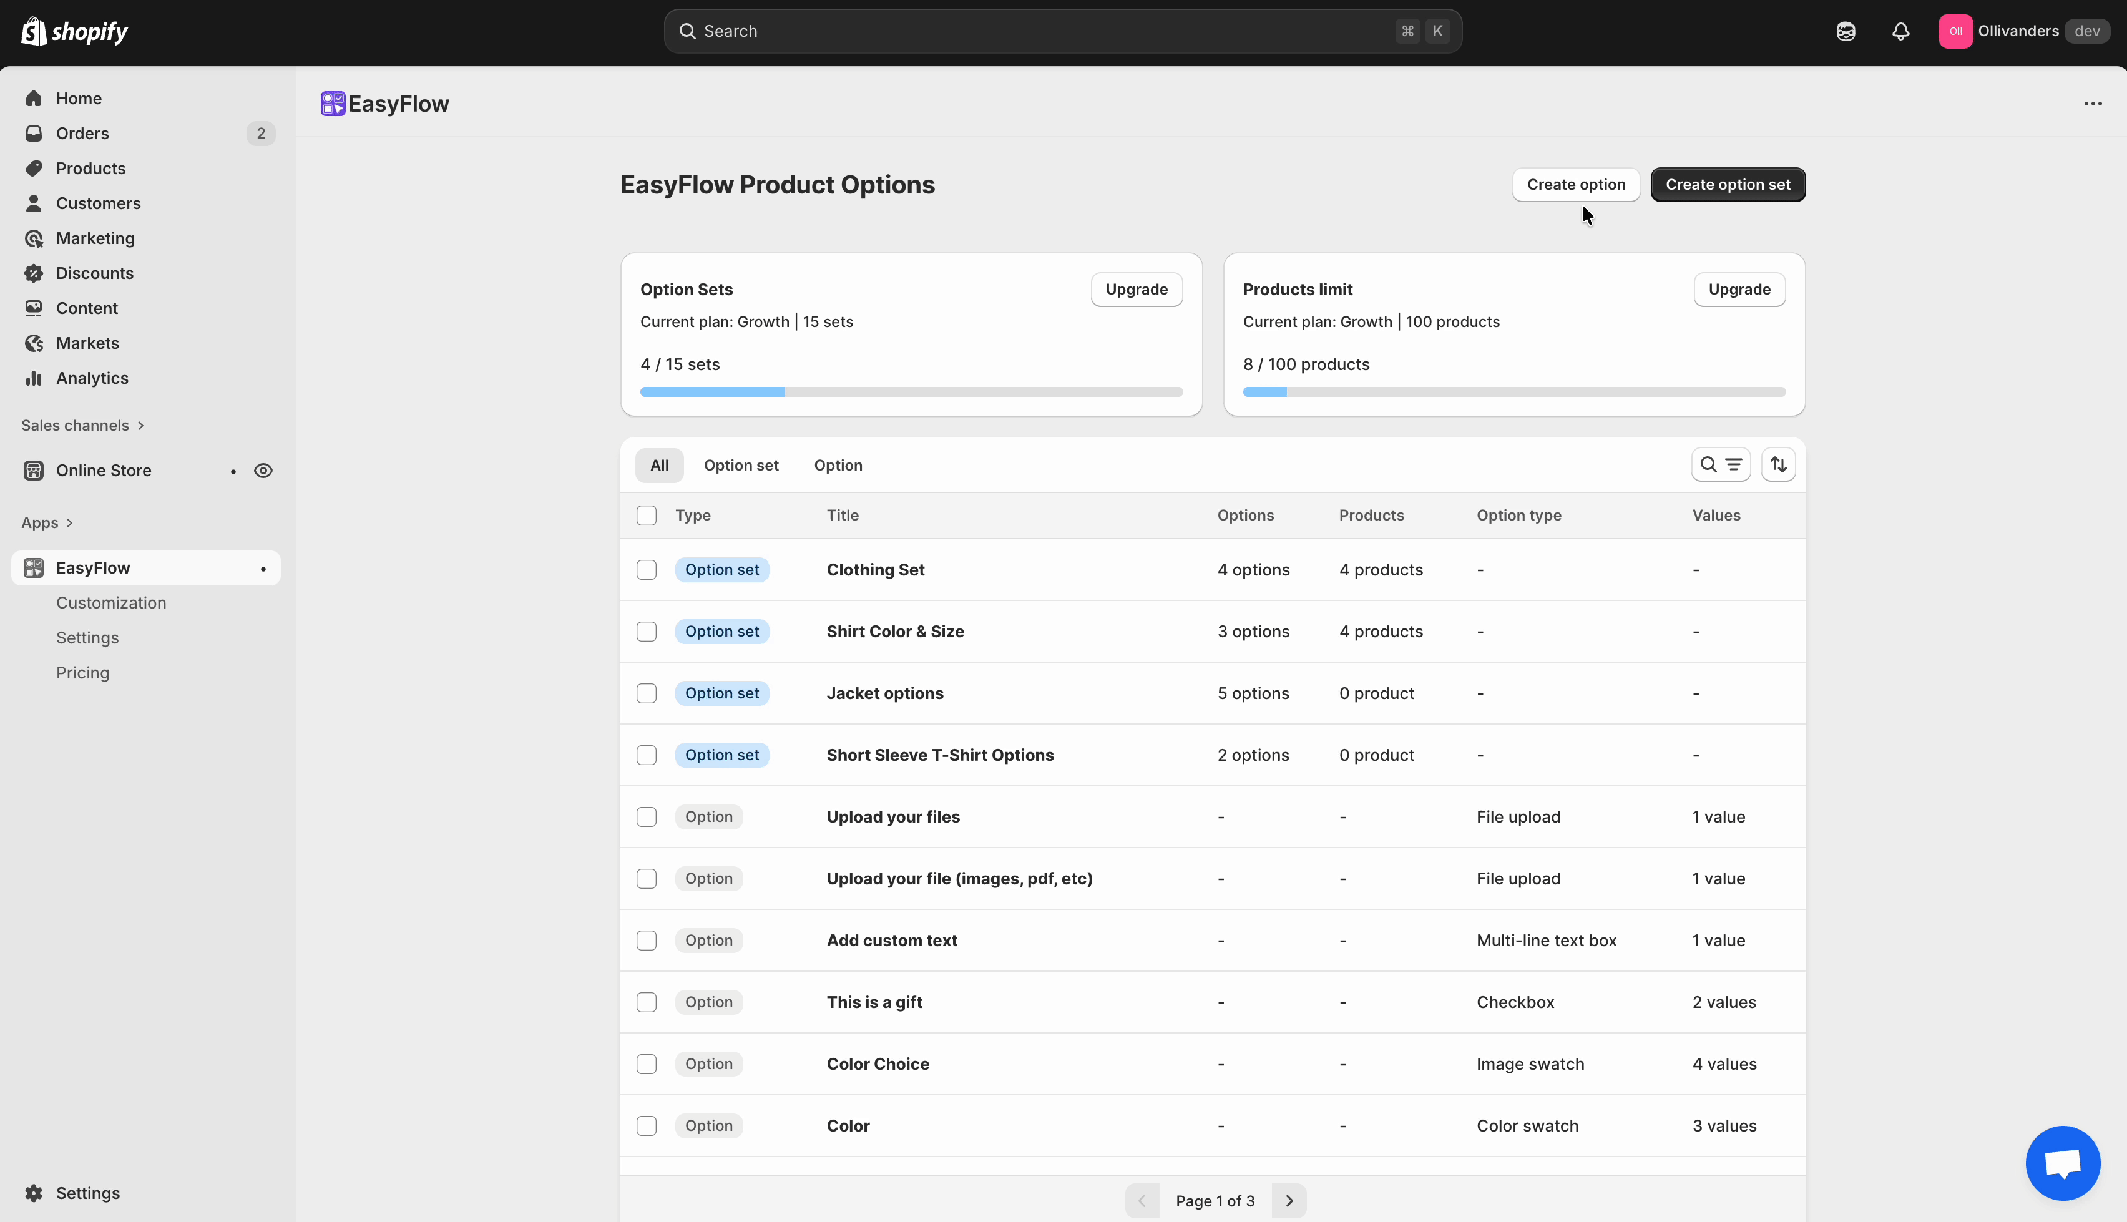Click Create option set button
Viewport: 2127px width, 1222px height.
[x=1728, y=184]
